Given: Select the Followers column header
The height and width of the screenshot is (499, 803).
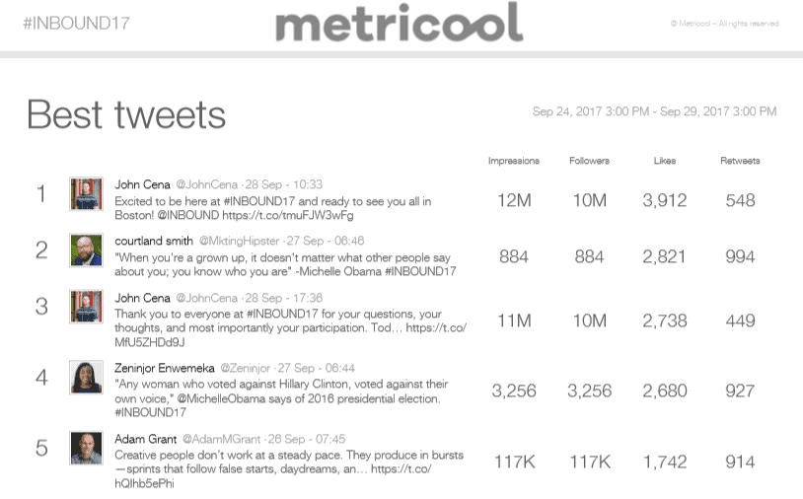Looking at the screenshot, I should coord(590,161).
